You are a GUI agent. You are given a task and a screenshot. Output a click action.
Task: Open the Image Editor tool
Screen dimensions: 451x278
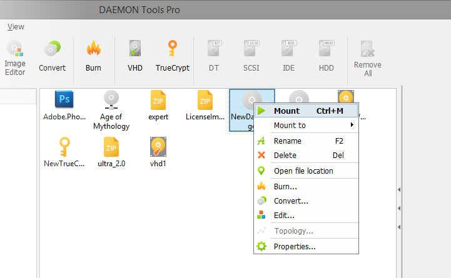tap(14, 57)
